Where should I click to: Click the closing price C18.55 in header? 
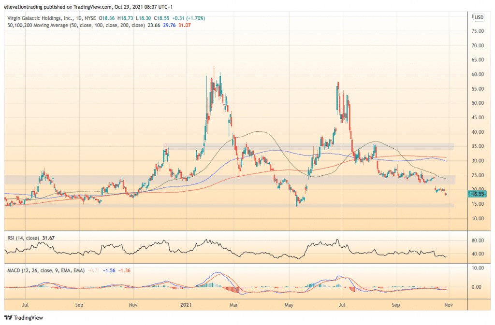click(161, 18)
